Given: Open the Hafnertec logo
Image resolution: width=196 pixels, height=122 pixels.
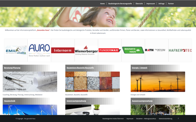Looking at the screenshot, I should point(180,50).
